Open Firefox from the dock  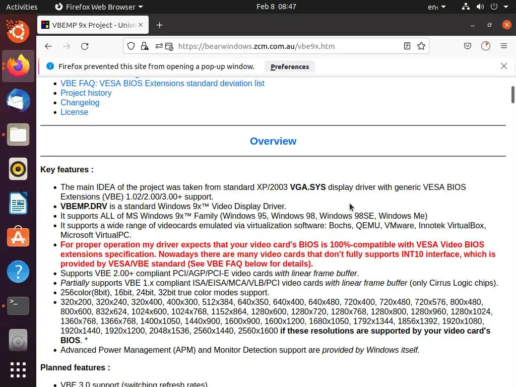tap(18, 66)
